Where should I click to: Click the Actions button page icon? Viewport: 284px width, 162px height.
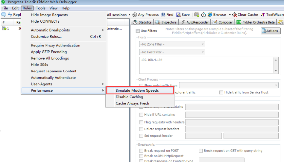click(265, 31)
